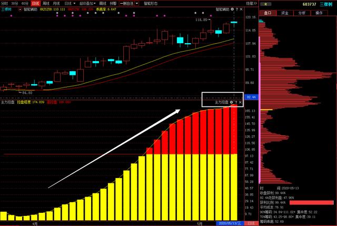
Task: Click the last red control-level bar
Action: (234, 129)
